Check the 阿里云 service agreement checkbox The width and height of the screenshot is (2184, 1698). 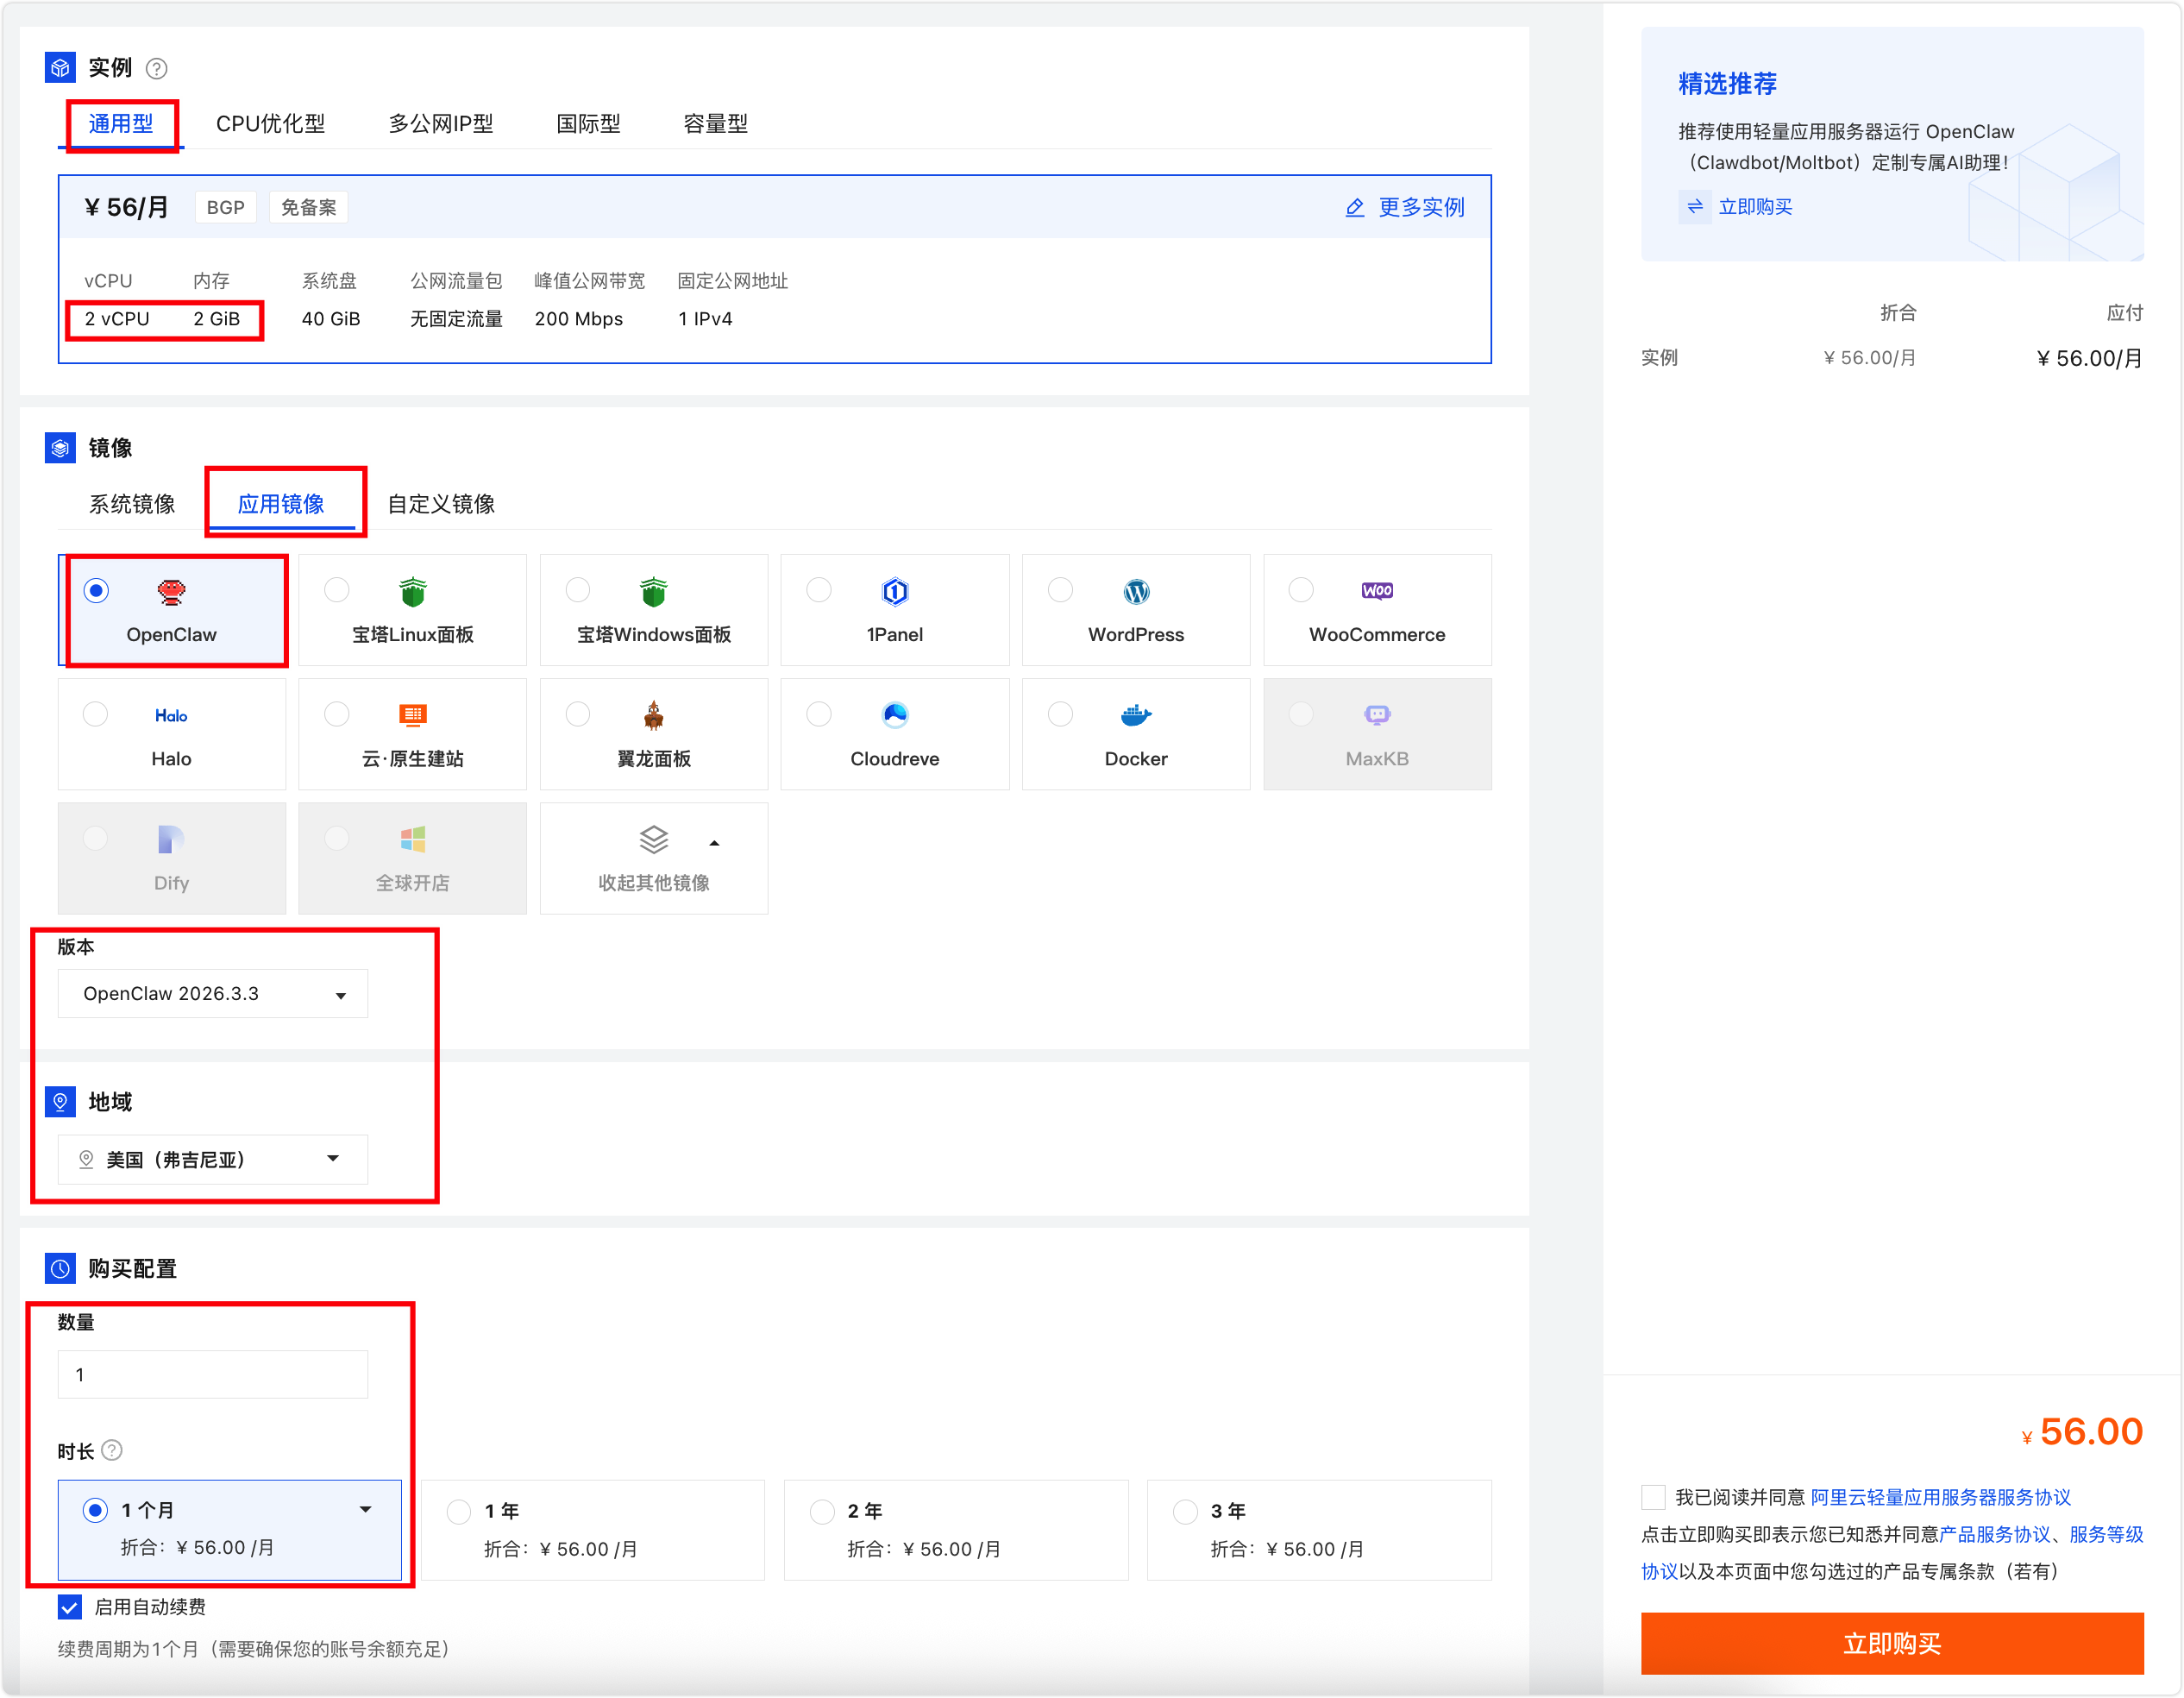[x=1653, y=1496]
